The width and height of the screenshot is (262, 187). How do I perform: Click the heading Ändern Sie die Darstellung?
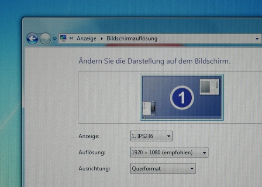tap(154, 61)
